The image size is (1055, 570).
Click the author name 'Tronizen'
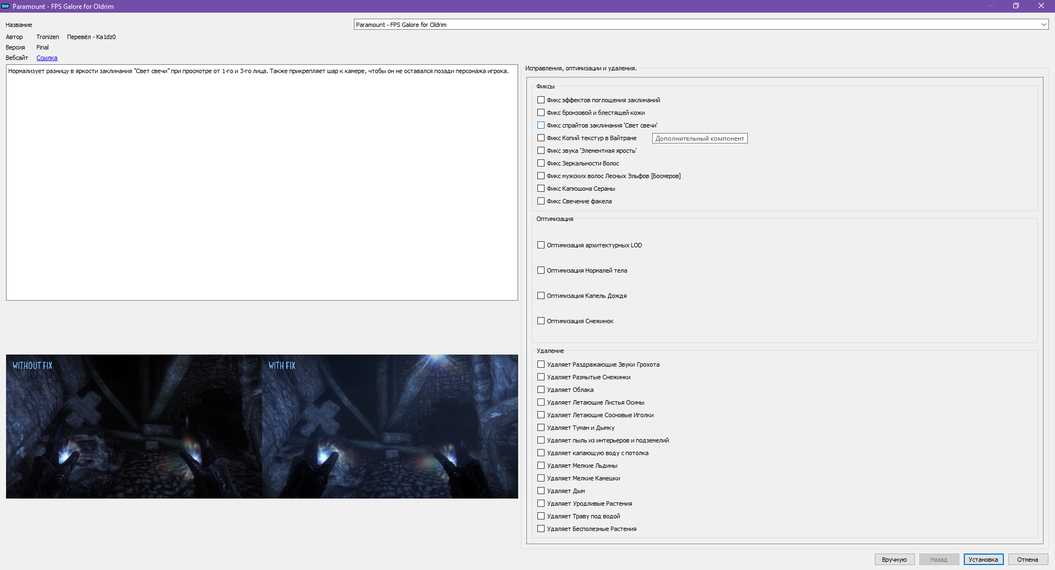(x=48, y=37)
